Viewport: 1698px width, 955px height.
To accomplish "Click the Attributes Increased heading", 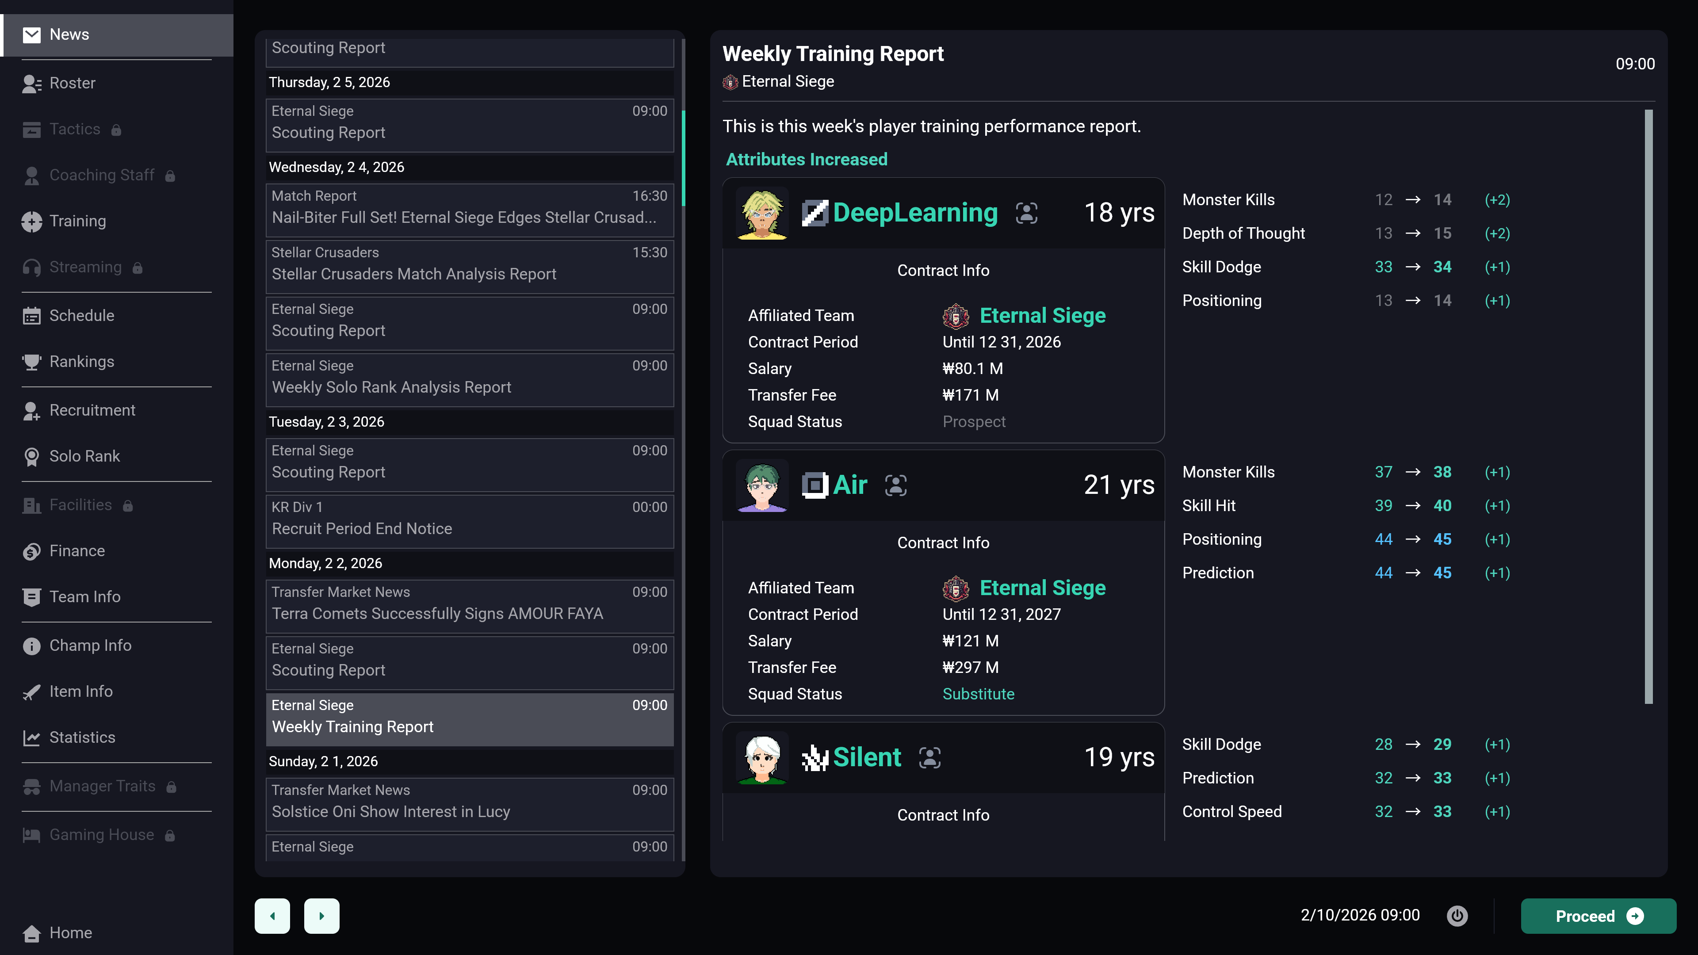I will (806, 160).
